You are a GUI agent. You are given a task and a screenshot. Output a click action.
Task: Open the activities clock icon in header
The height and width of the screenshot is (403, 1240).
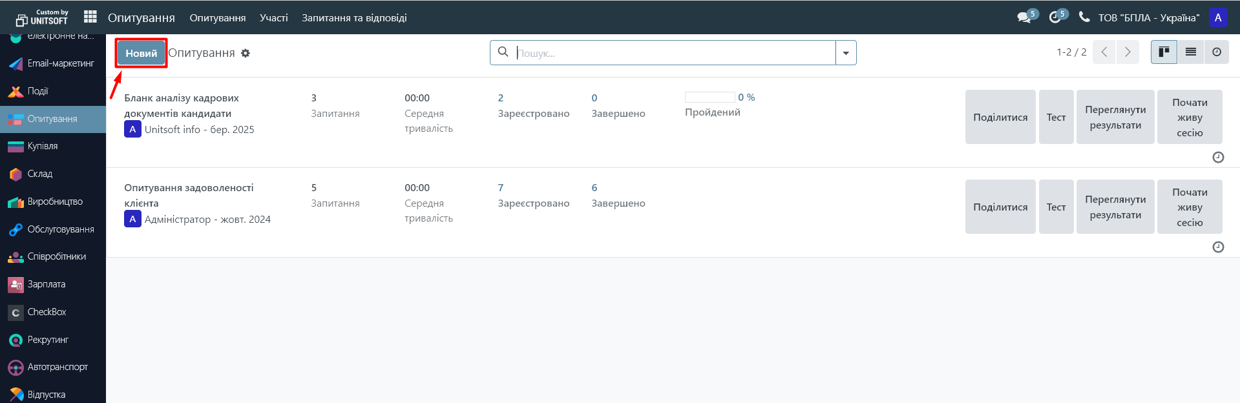(1055, 17)
